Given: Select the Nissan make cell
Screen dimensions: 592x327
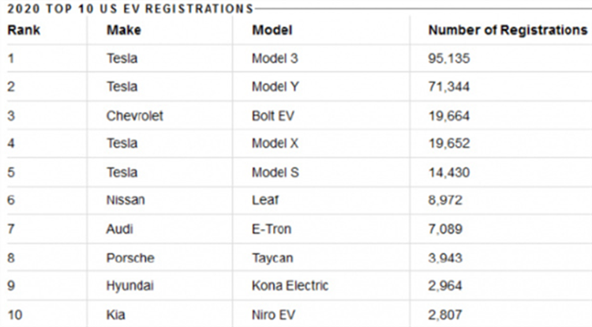Looking at the screenshot, I should coord(126,201).
